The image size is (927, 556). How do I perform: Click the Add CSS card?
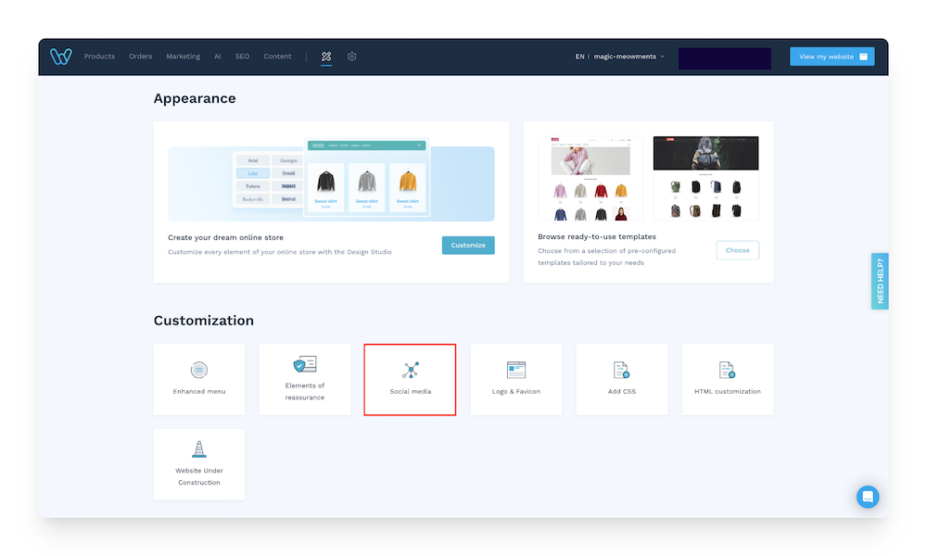coord(621,379)
